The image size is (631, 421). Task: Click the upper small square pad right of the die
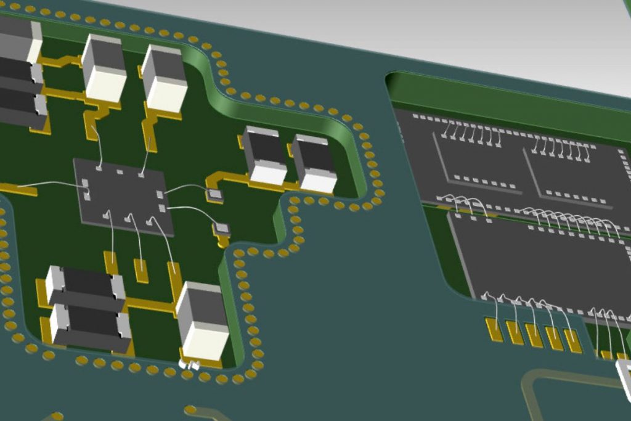(x=214, y=195)
